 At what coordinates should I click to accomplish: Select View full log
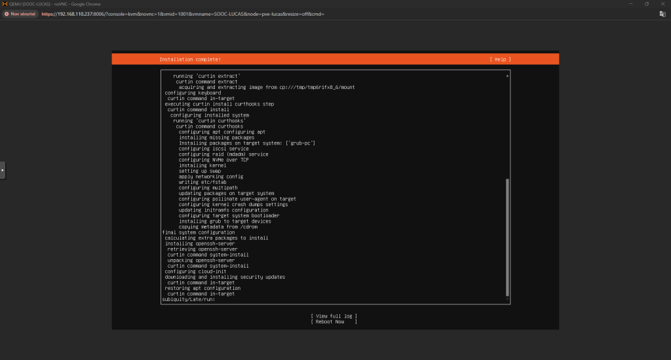(334, 315)
